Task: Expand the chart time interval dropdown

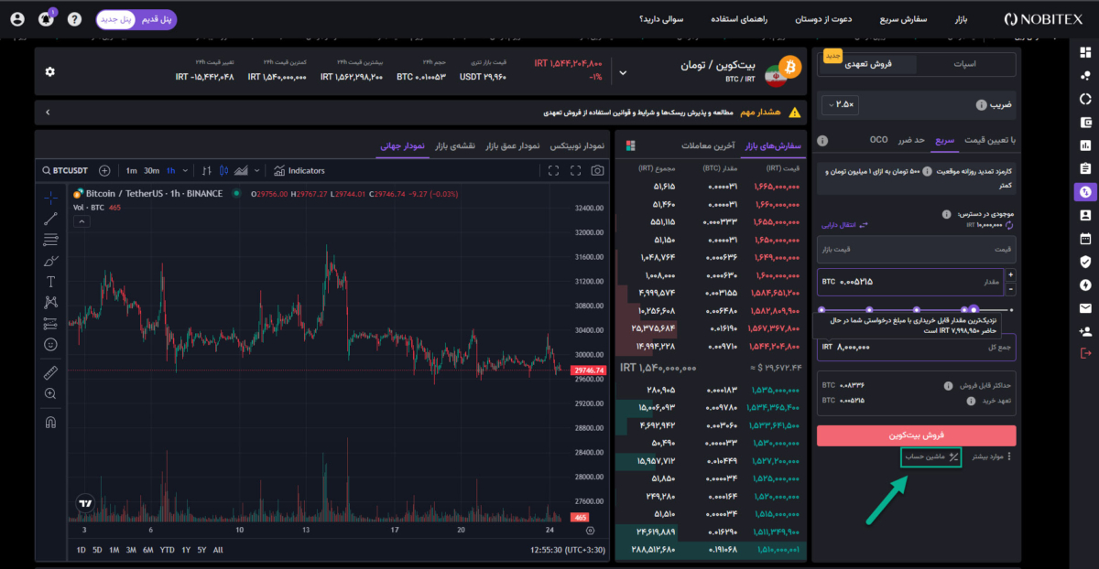Action: pos(186,170)
